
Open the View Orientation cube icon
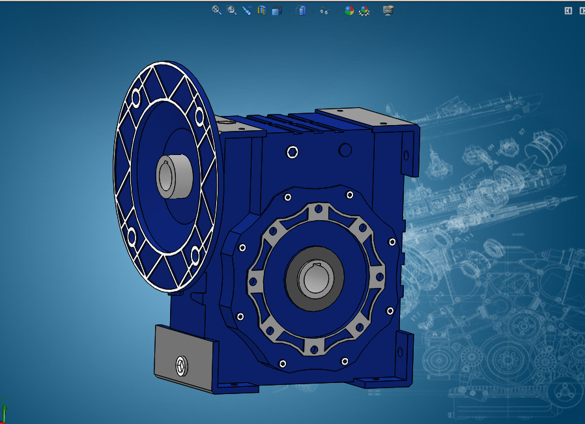pyautogui.click(x=276, y=10)
